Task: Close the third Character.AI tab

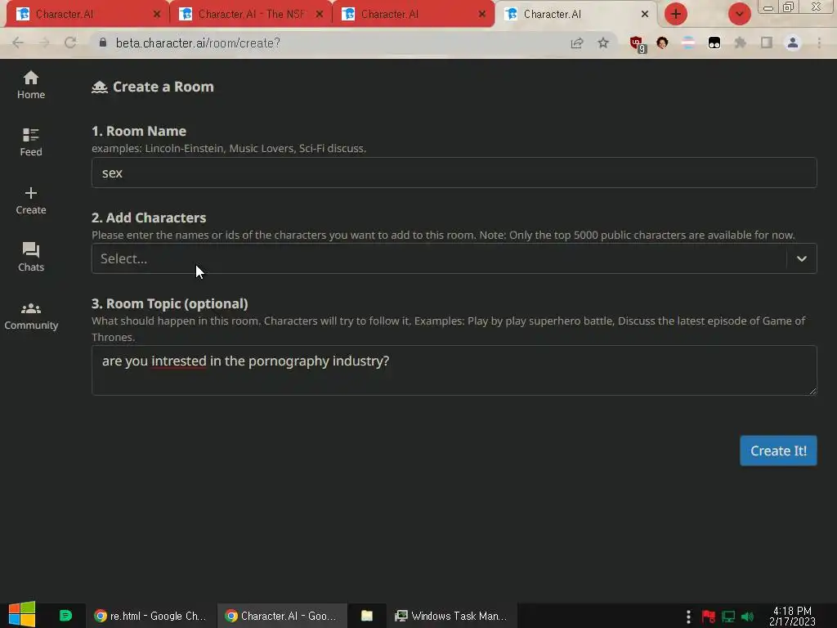Action: 482,15
